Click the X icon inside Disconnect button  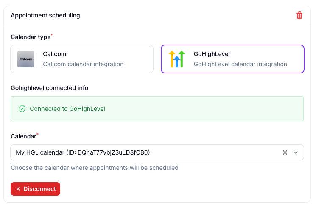coord(18,189)
